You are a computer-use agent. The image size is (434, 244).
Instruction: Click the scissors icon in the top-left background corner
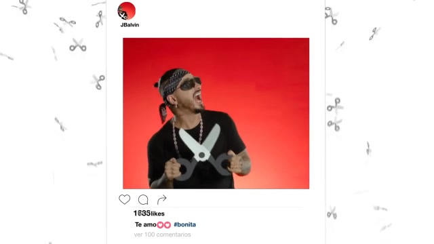click(x=24, y=7)
